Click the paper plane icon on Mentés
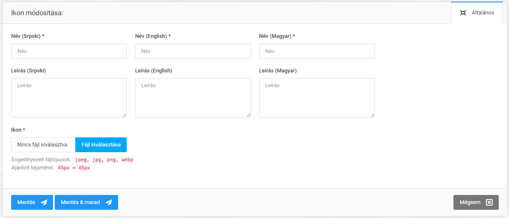This screenshot has height=218, width=509. click(x=44, y=202)
